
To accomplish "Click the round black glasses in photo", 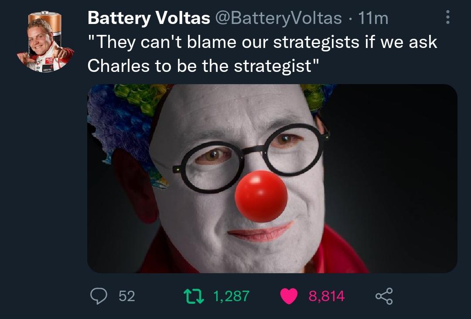I will pos(252,158).
